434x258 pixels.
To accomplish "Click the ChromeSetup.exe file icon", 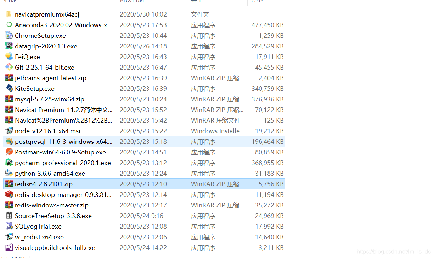I will point(9,35).
